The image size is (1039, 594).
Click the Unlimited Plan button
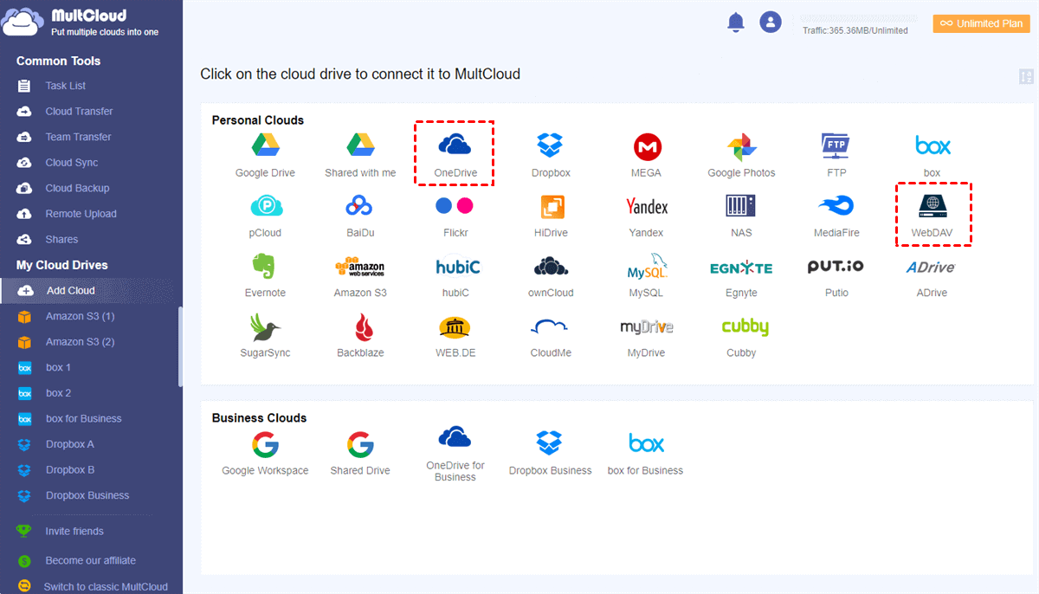[x=981, y=24]
